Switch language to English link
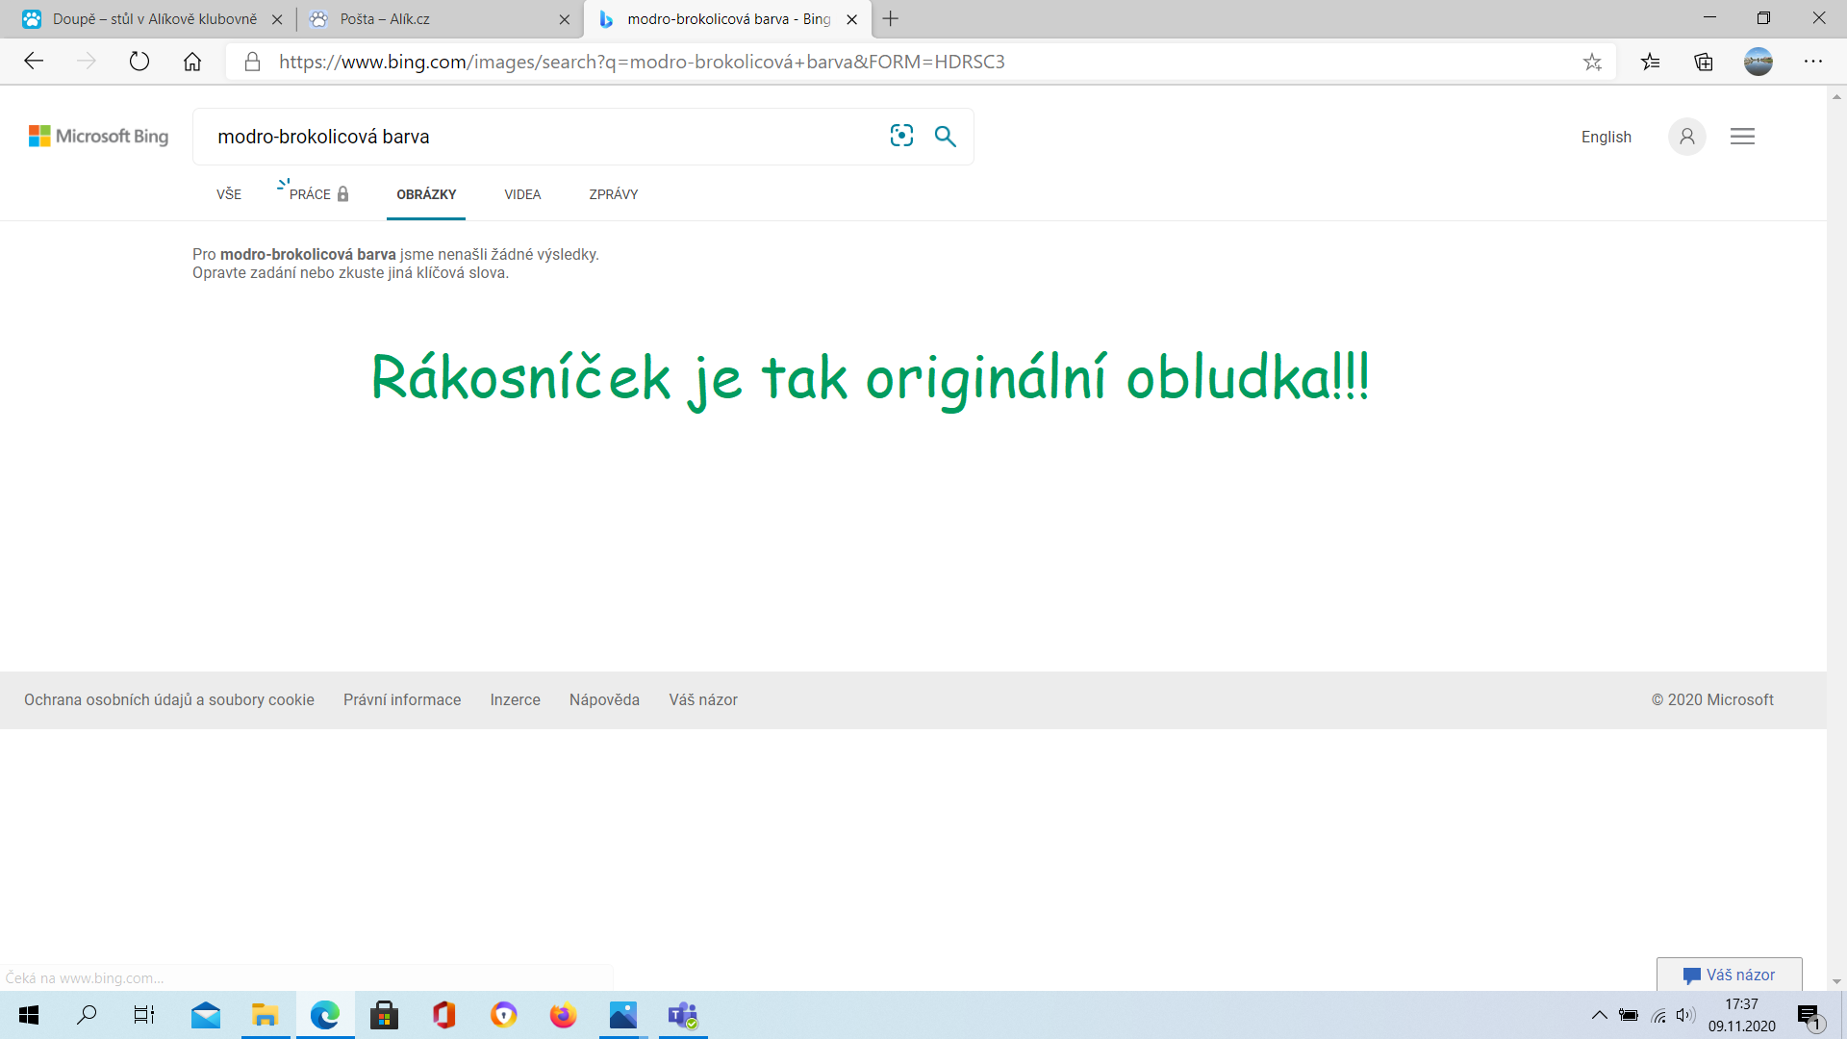 pos(1606,137)
